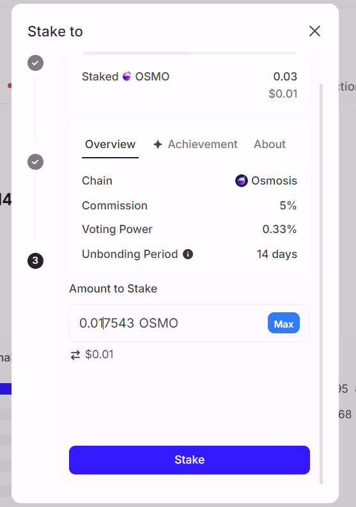
Task: Select the step 3 indicator circle
Action: coord(36,261)
